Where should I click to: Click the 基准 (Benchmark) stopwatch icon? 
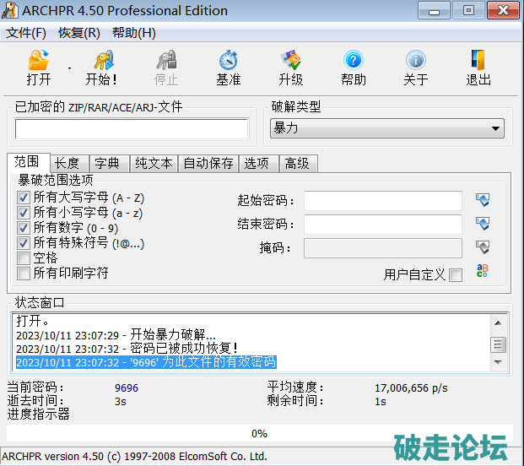[x=228, y=62]
